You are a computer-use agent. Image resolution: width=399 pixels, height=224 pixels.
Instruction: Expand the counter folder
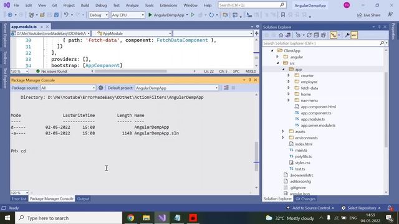click(289, 75)
